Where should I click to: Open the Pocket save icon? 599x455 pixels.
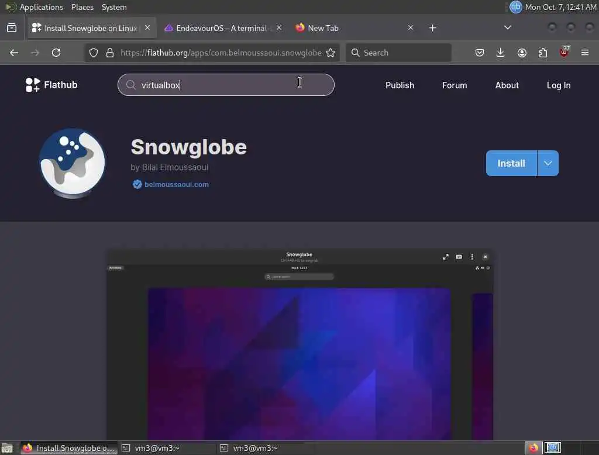click(x=480, y=53)
